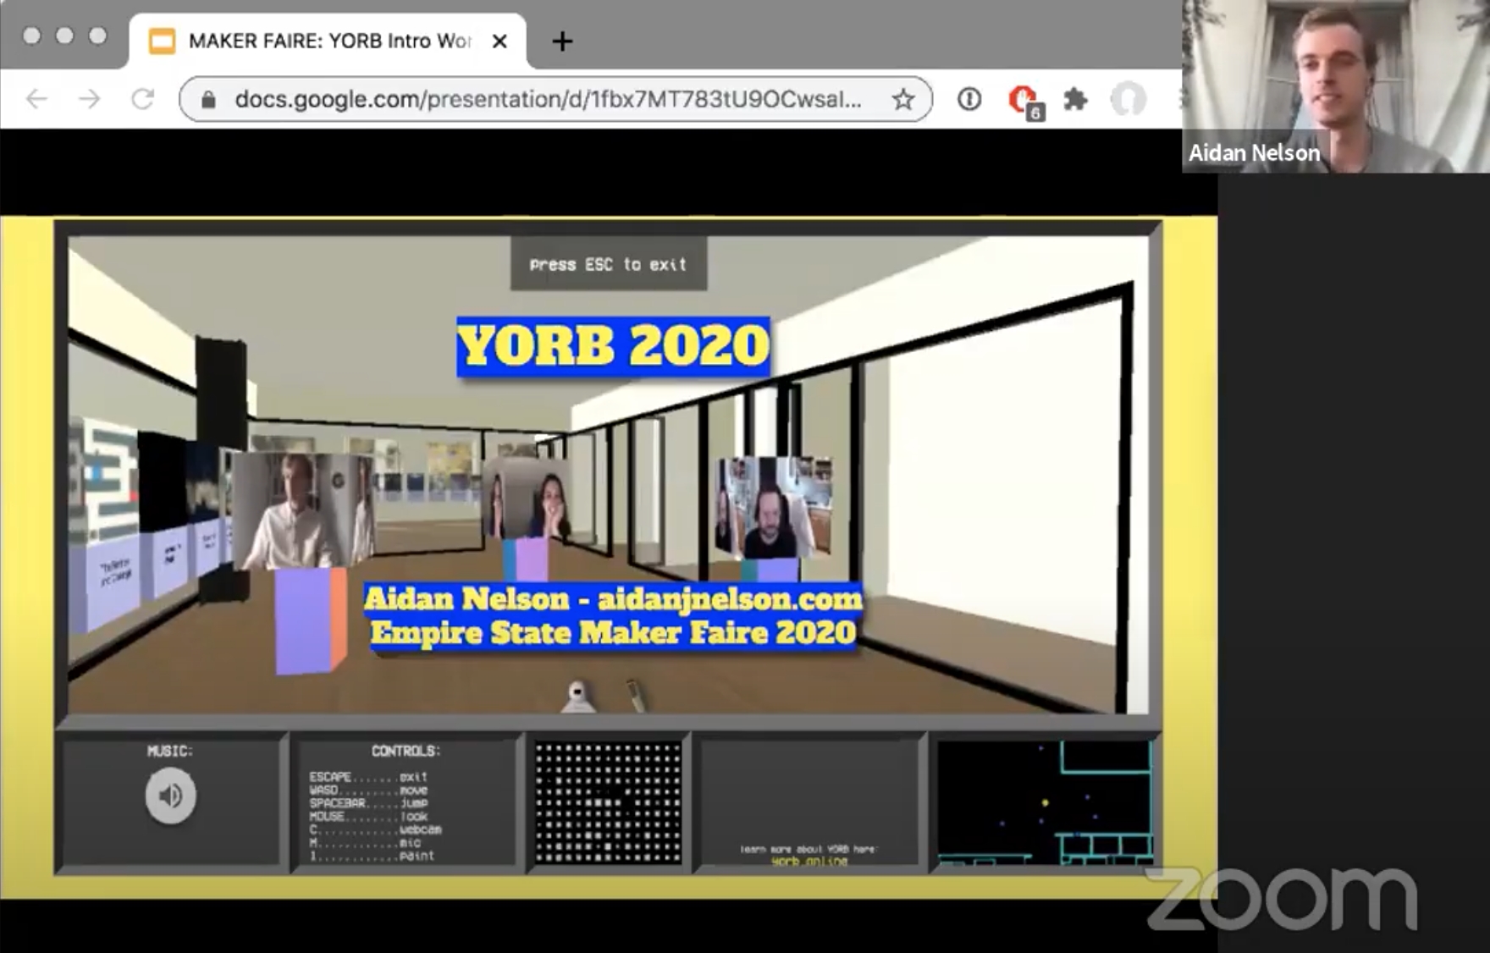The height and width of the screenshot is (953, 1490).
Task: Click the YORB 2020 title text
Action: 613,346
